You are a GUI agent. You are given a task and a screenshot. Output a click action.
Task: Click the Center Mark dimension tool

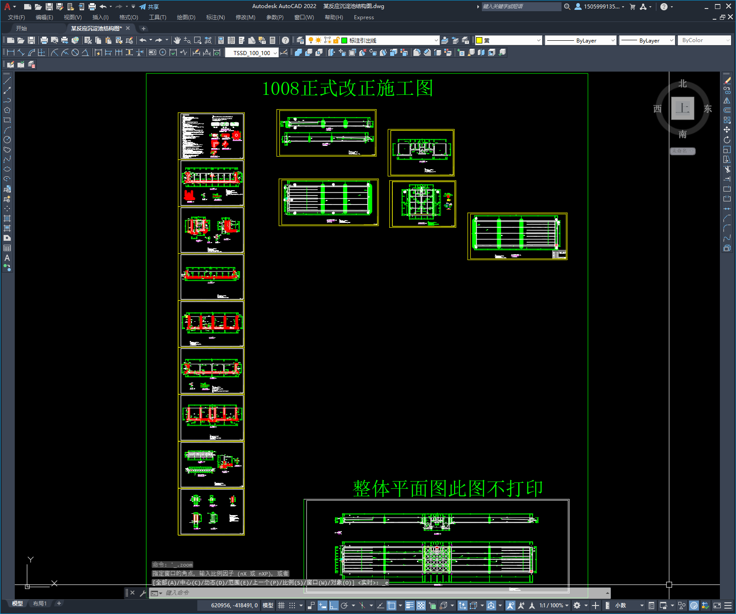[163, 52]
